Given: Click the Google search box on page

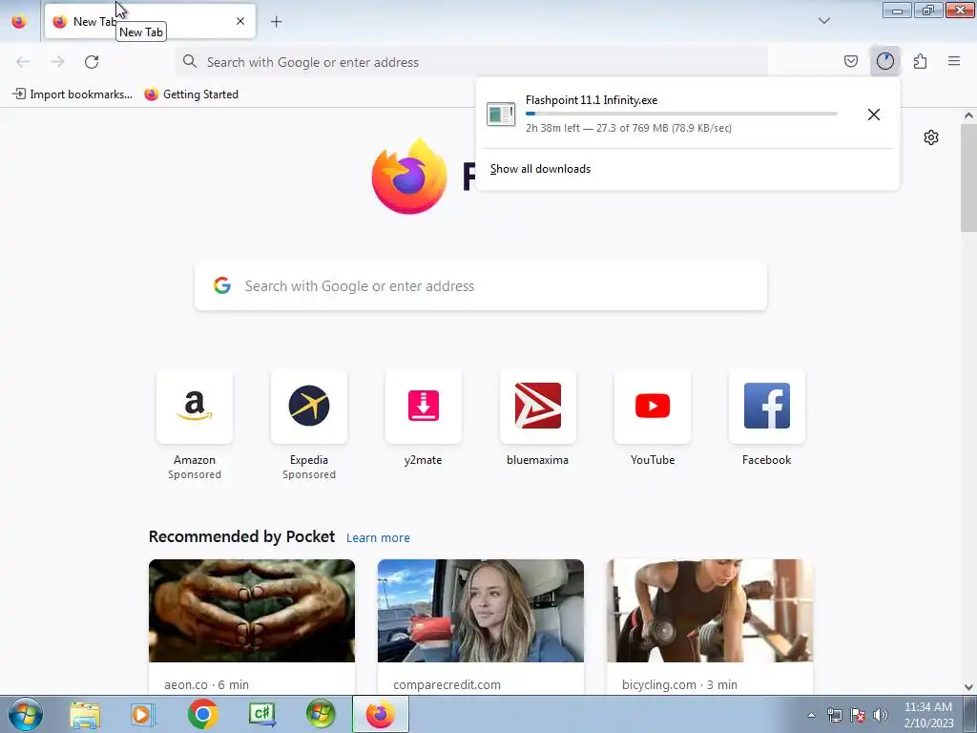Looking at the screenshot, I should [x=481, y=286].
